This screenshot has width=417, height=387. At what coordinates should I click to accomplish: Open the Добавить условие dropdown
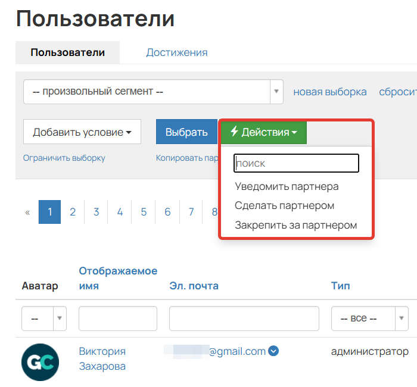click(x=82, y=132)
